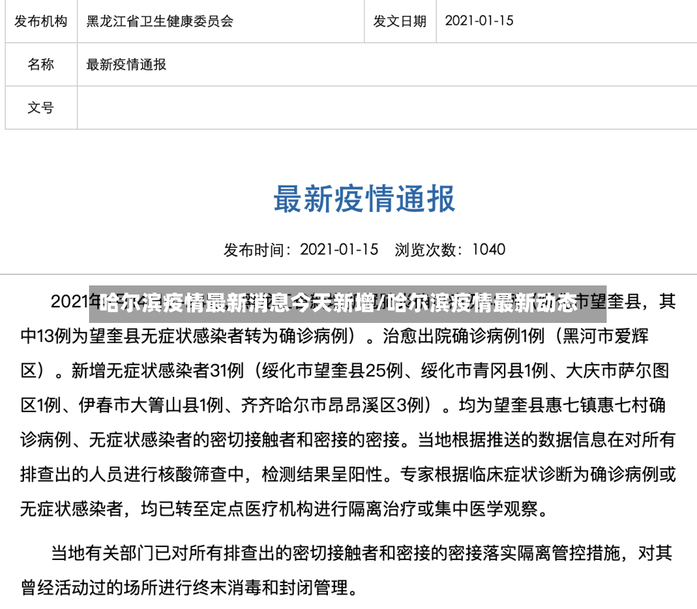Screen dimensions: 697x609
Task: Click the line starting '区1例、伊春市大箐山县1例'
Action: 343,406
